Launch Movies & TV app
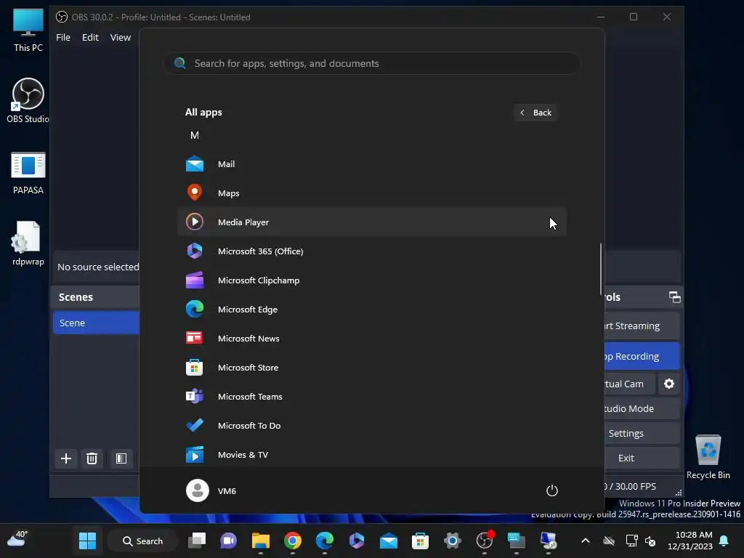 (x=371, y=455)
